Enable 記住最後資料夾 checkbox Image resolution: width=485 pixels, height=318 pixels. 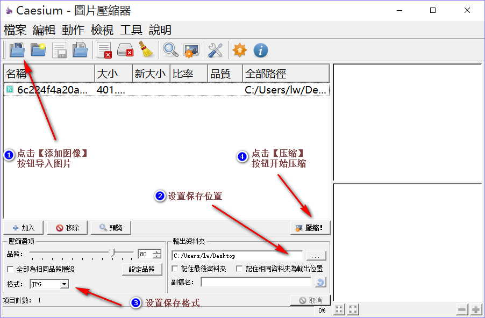tap(175, 269)
